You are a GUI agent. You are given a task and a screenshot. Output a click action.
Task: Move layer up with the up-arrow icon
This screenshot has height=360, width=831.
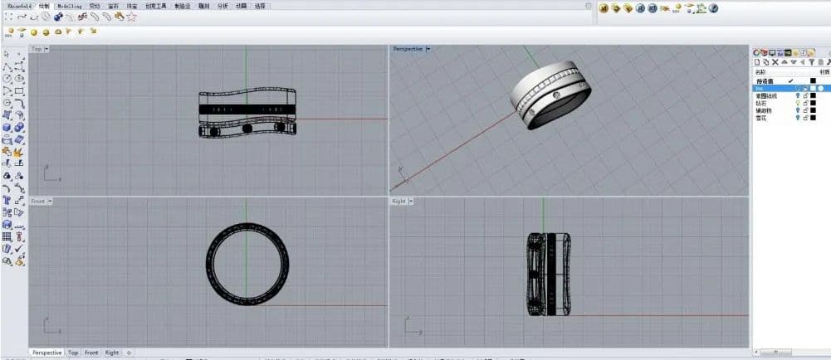point(784,62)
